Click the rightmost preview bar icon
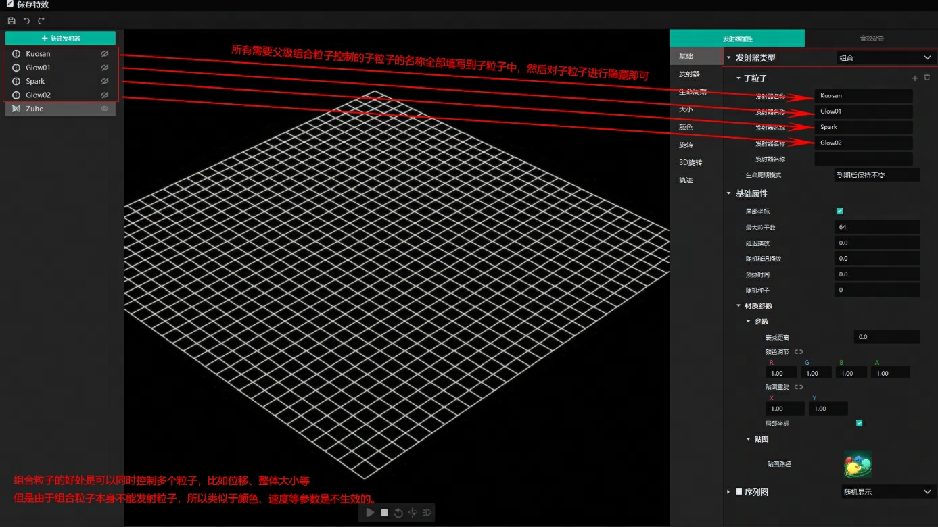This screenshot has height=527, width=938. pos(427,513)
